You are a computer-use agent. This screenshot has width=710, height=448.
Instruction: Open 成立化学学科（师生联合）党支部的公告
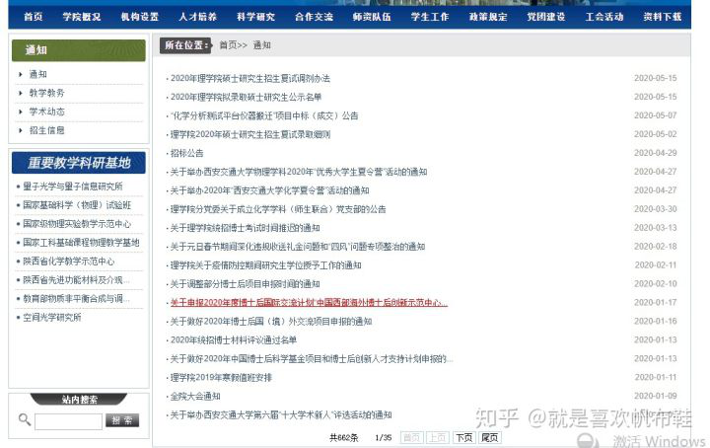[x=278, y=209]
